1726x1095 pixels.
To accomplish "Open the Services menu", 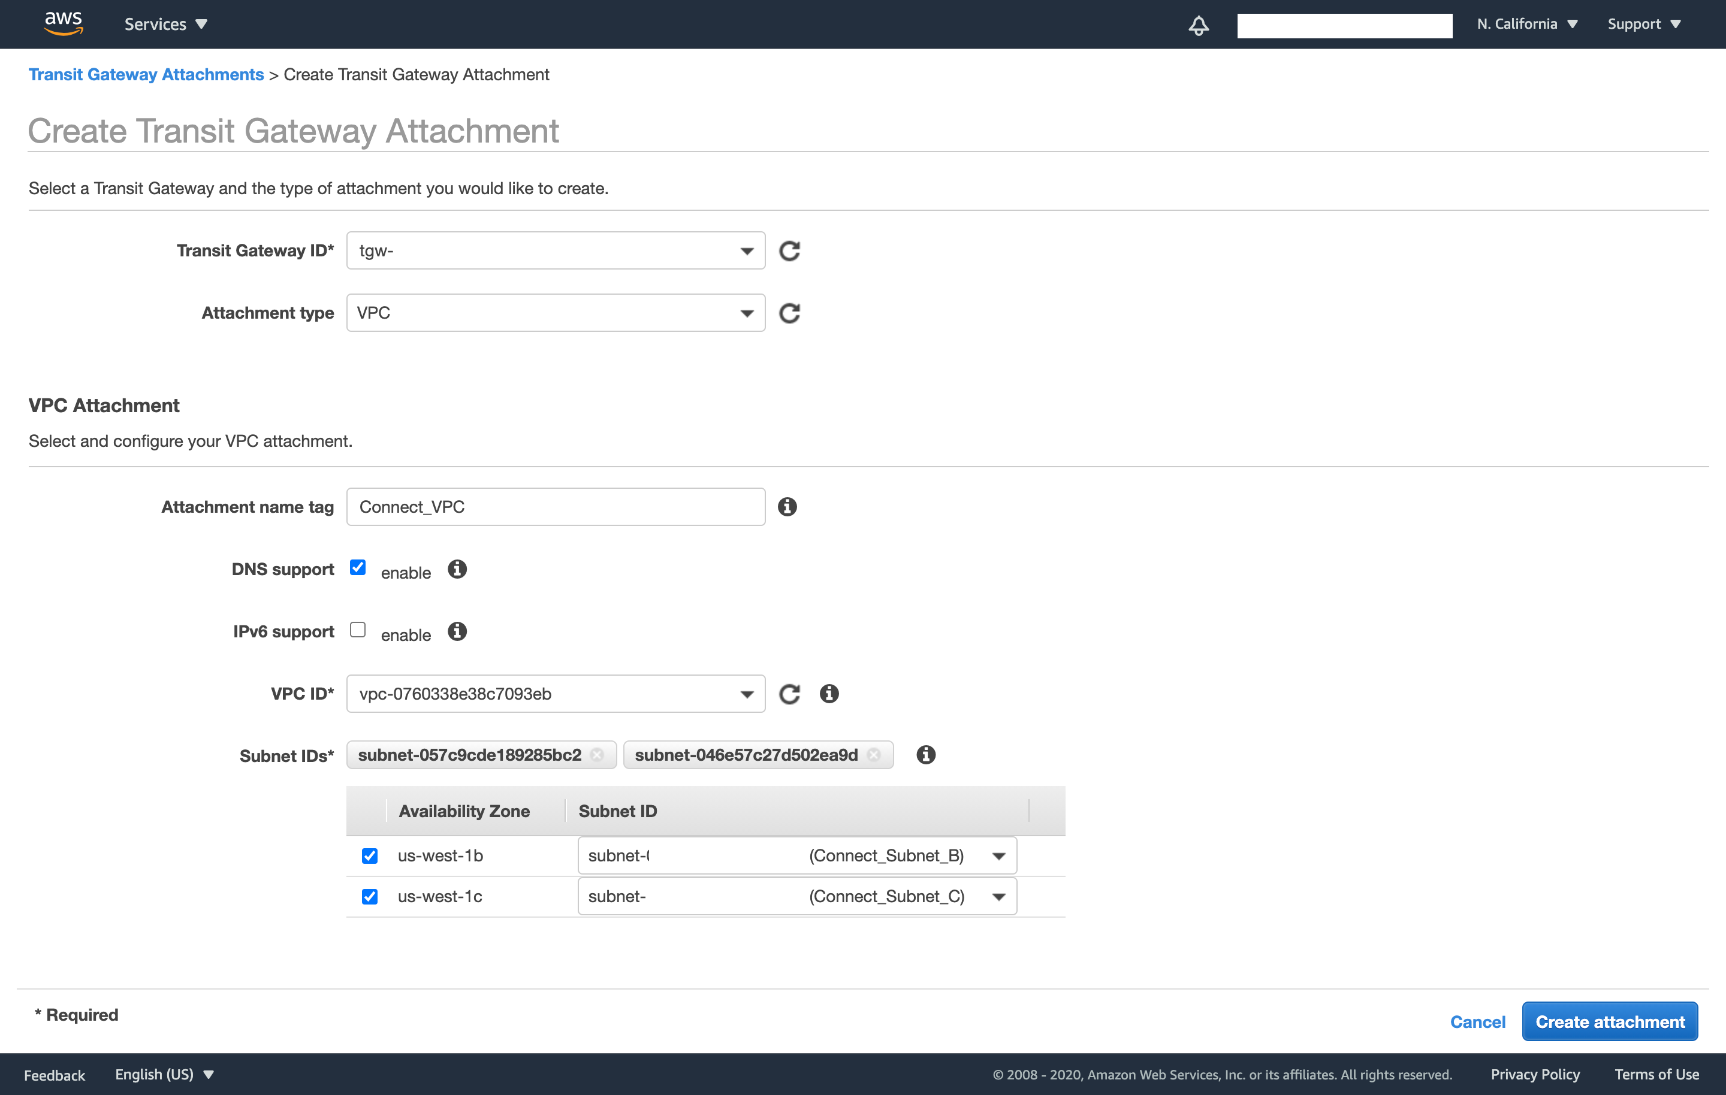I will tap(165, 23).
